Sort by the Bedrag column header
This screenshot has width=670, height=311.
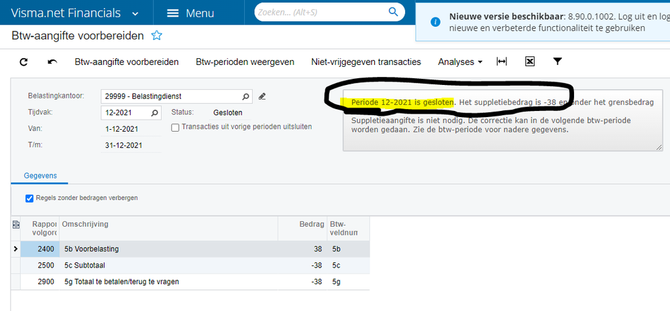click(x=302, y=228)
